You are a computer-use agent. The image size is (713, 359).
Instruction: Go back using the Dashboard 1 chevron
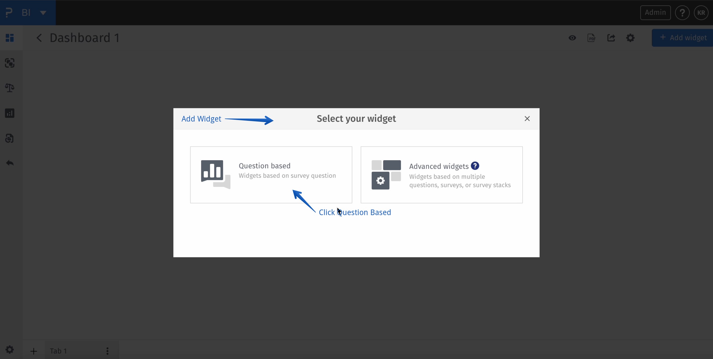39,38
